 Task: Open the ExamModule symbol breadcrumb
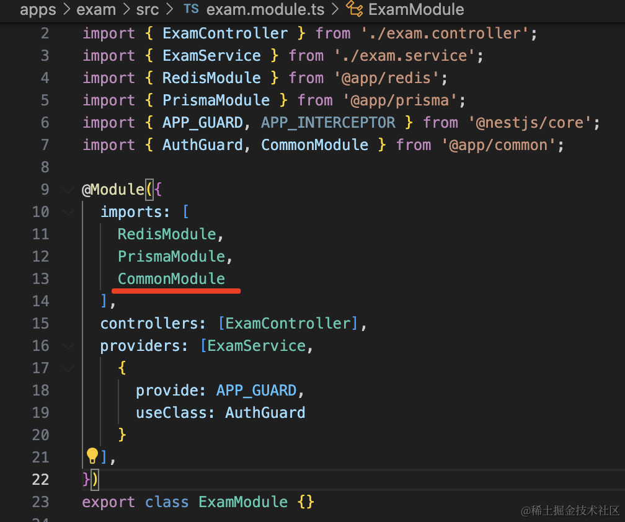[x=416, y=9]
